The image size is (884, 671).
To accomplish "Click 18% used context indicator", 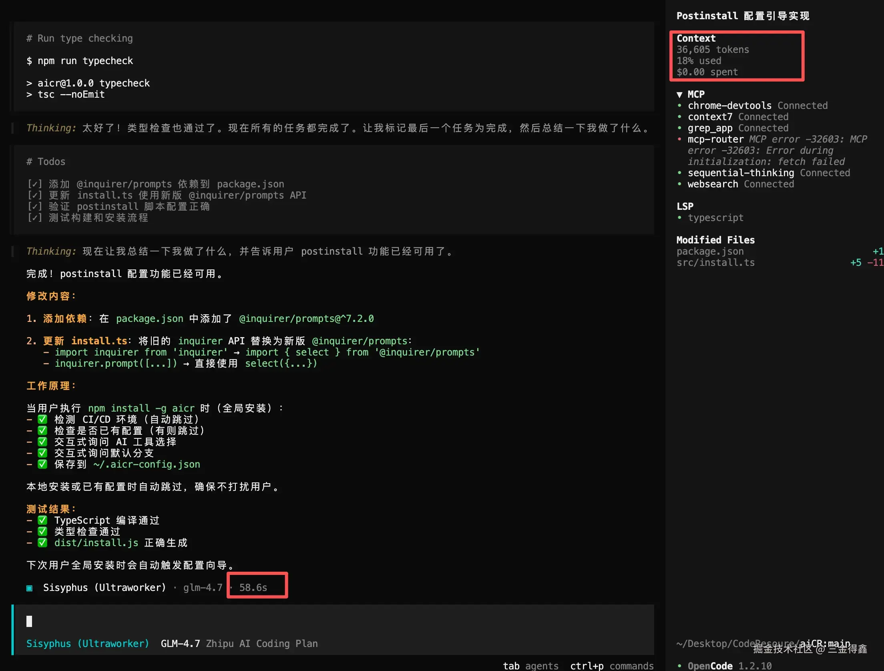I will tap(699, 61).
